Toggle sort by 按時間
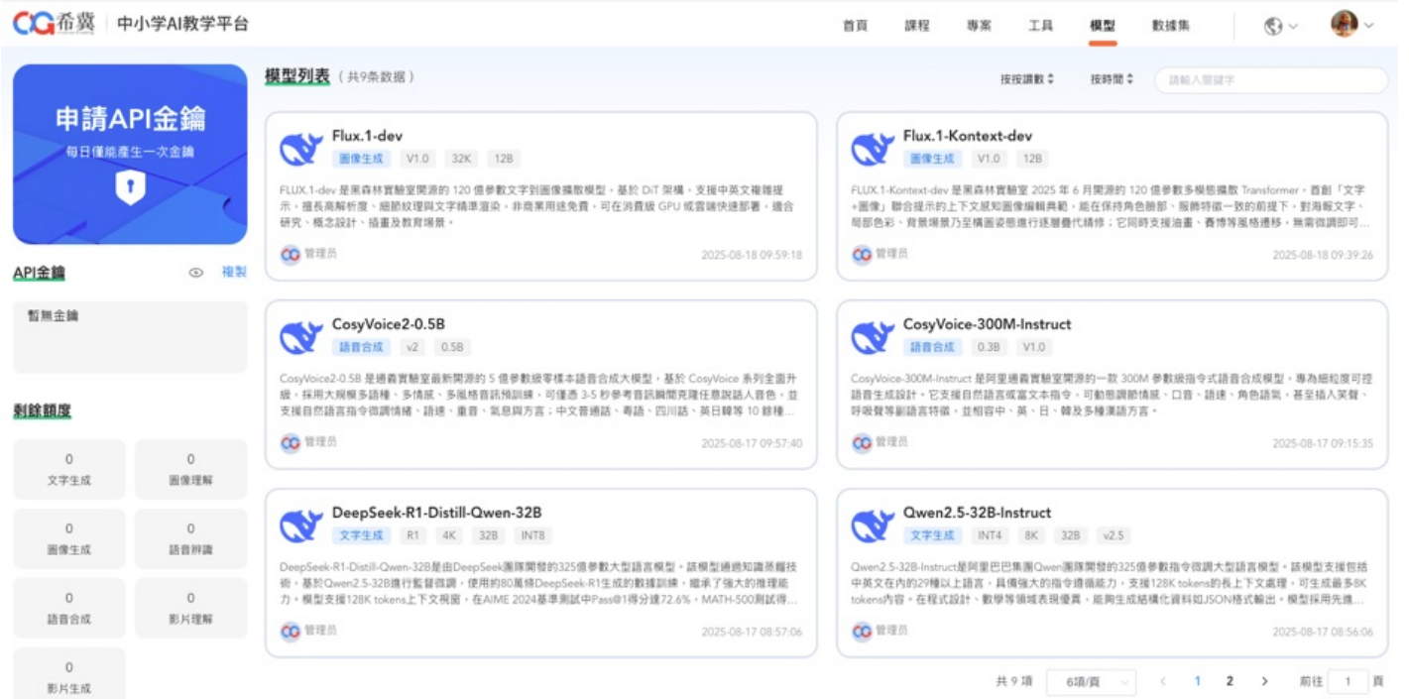1409x699 pixels. [1111, 79]
